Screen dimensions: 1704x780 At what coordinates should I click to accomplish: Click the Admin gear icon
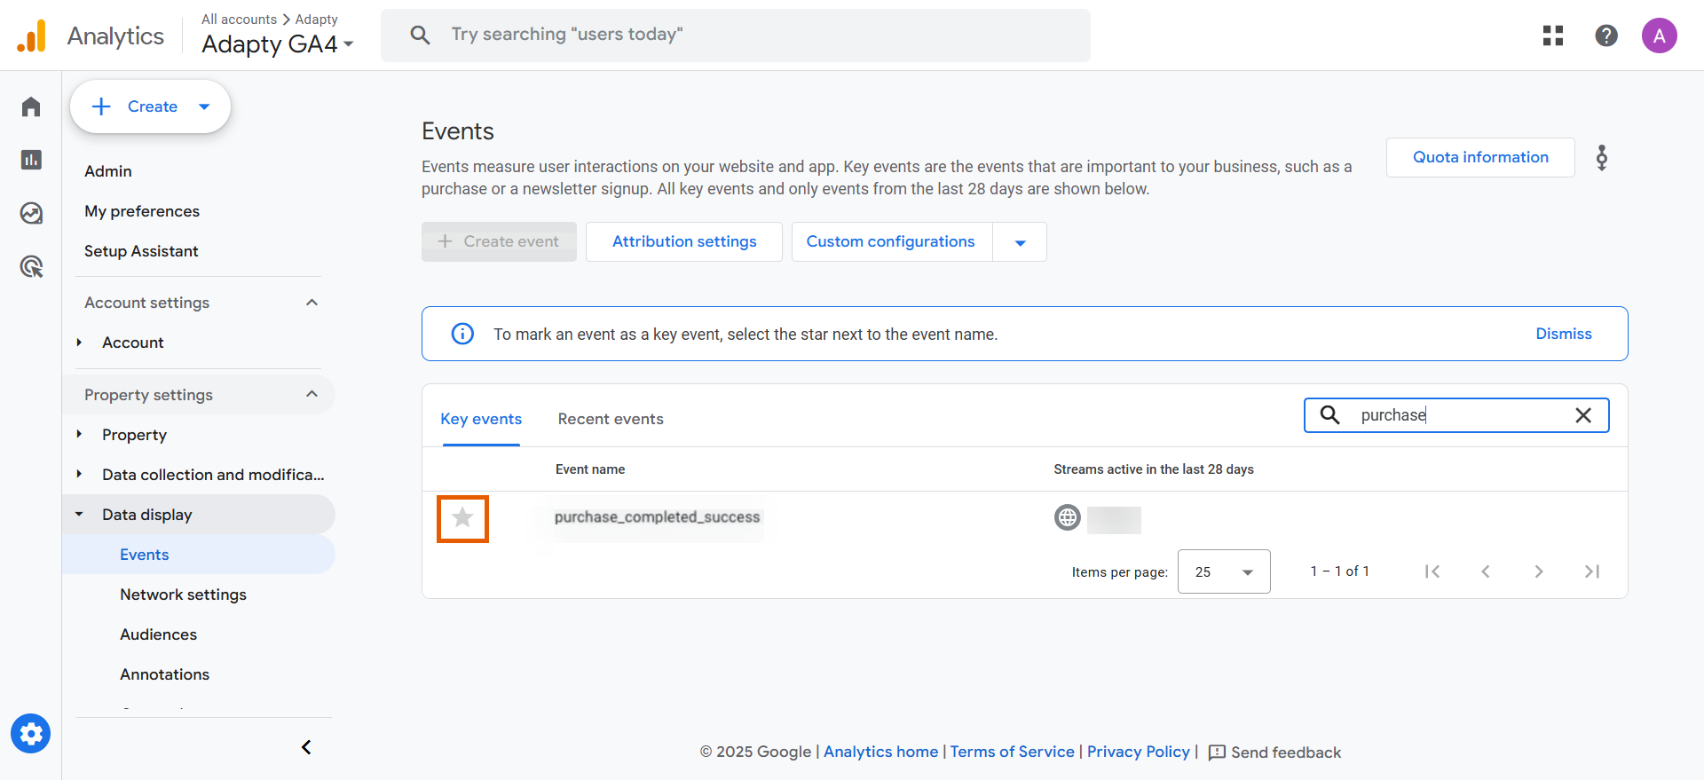tap(31, 734)
